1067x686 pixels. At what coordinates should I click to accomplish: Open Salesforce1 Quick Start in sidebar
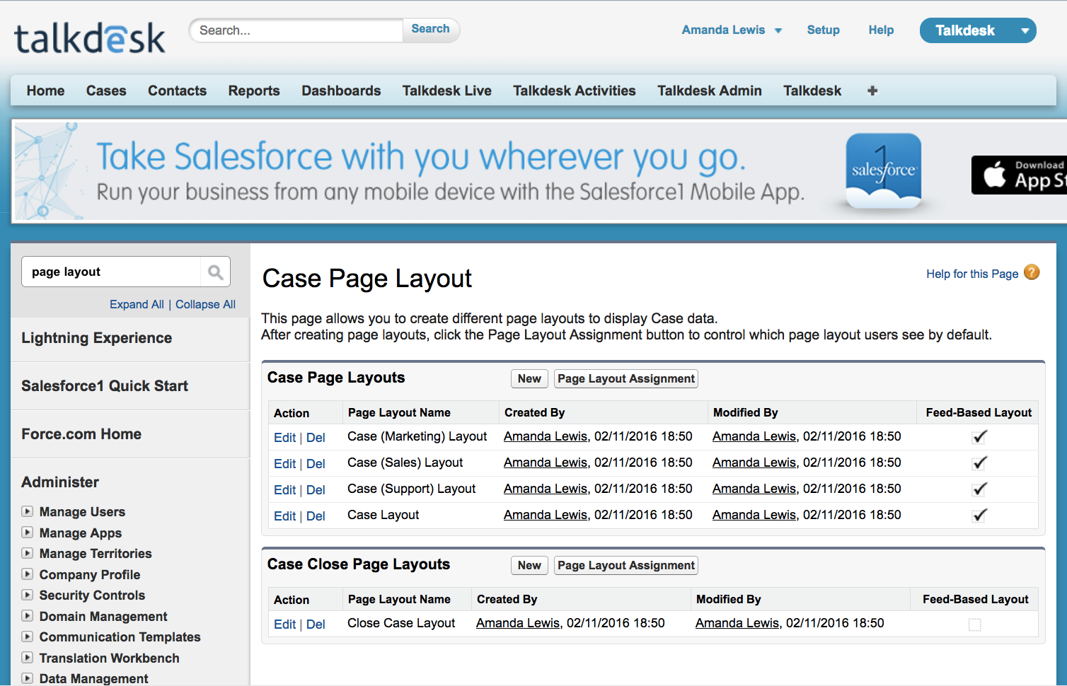(x=105, y=386)
